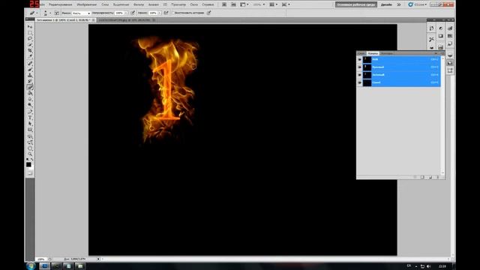
Task: Select the Type tool
Action: tap(30, 118)
